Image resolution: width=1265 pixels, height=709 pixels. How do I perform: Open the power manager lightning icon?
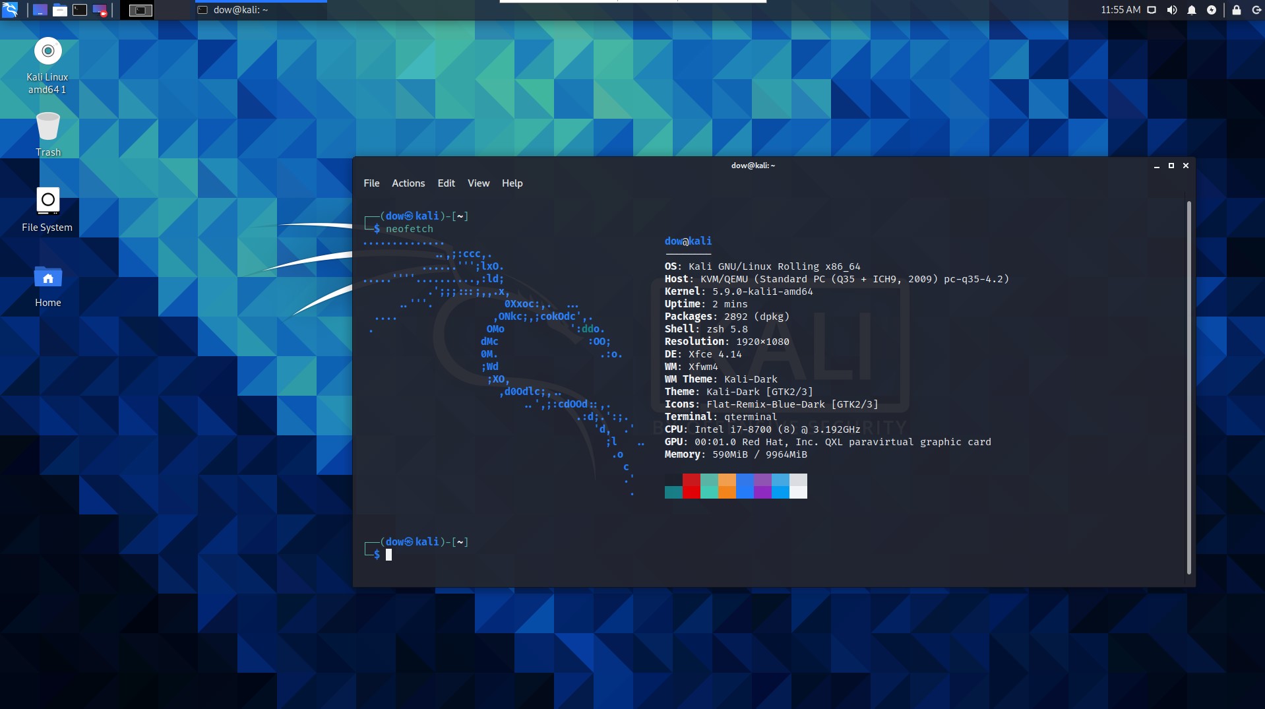(1212, 10)
